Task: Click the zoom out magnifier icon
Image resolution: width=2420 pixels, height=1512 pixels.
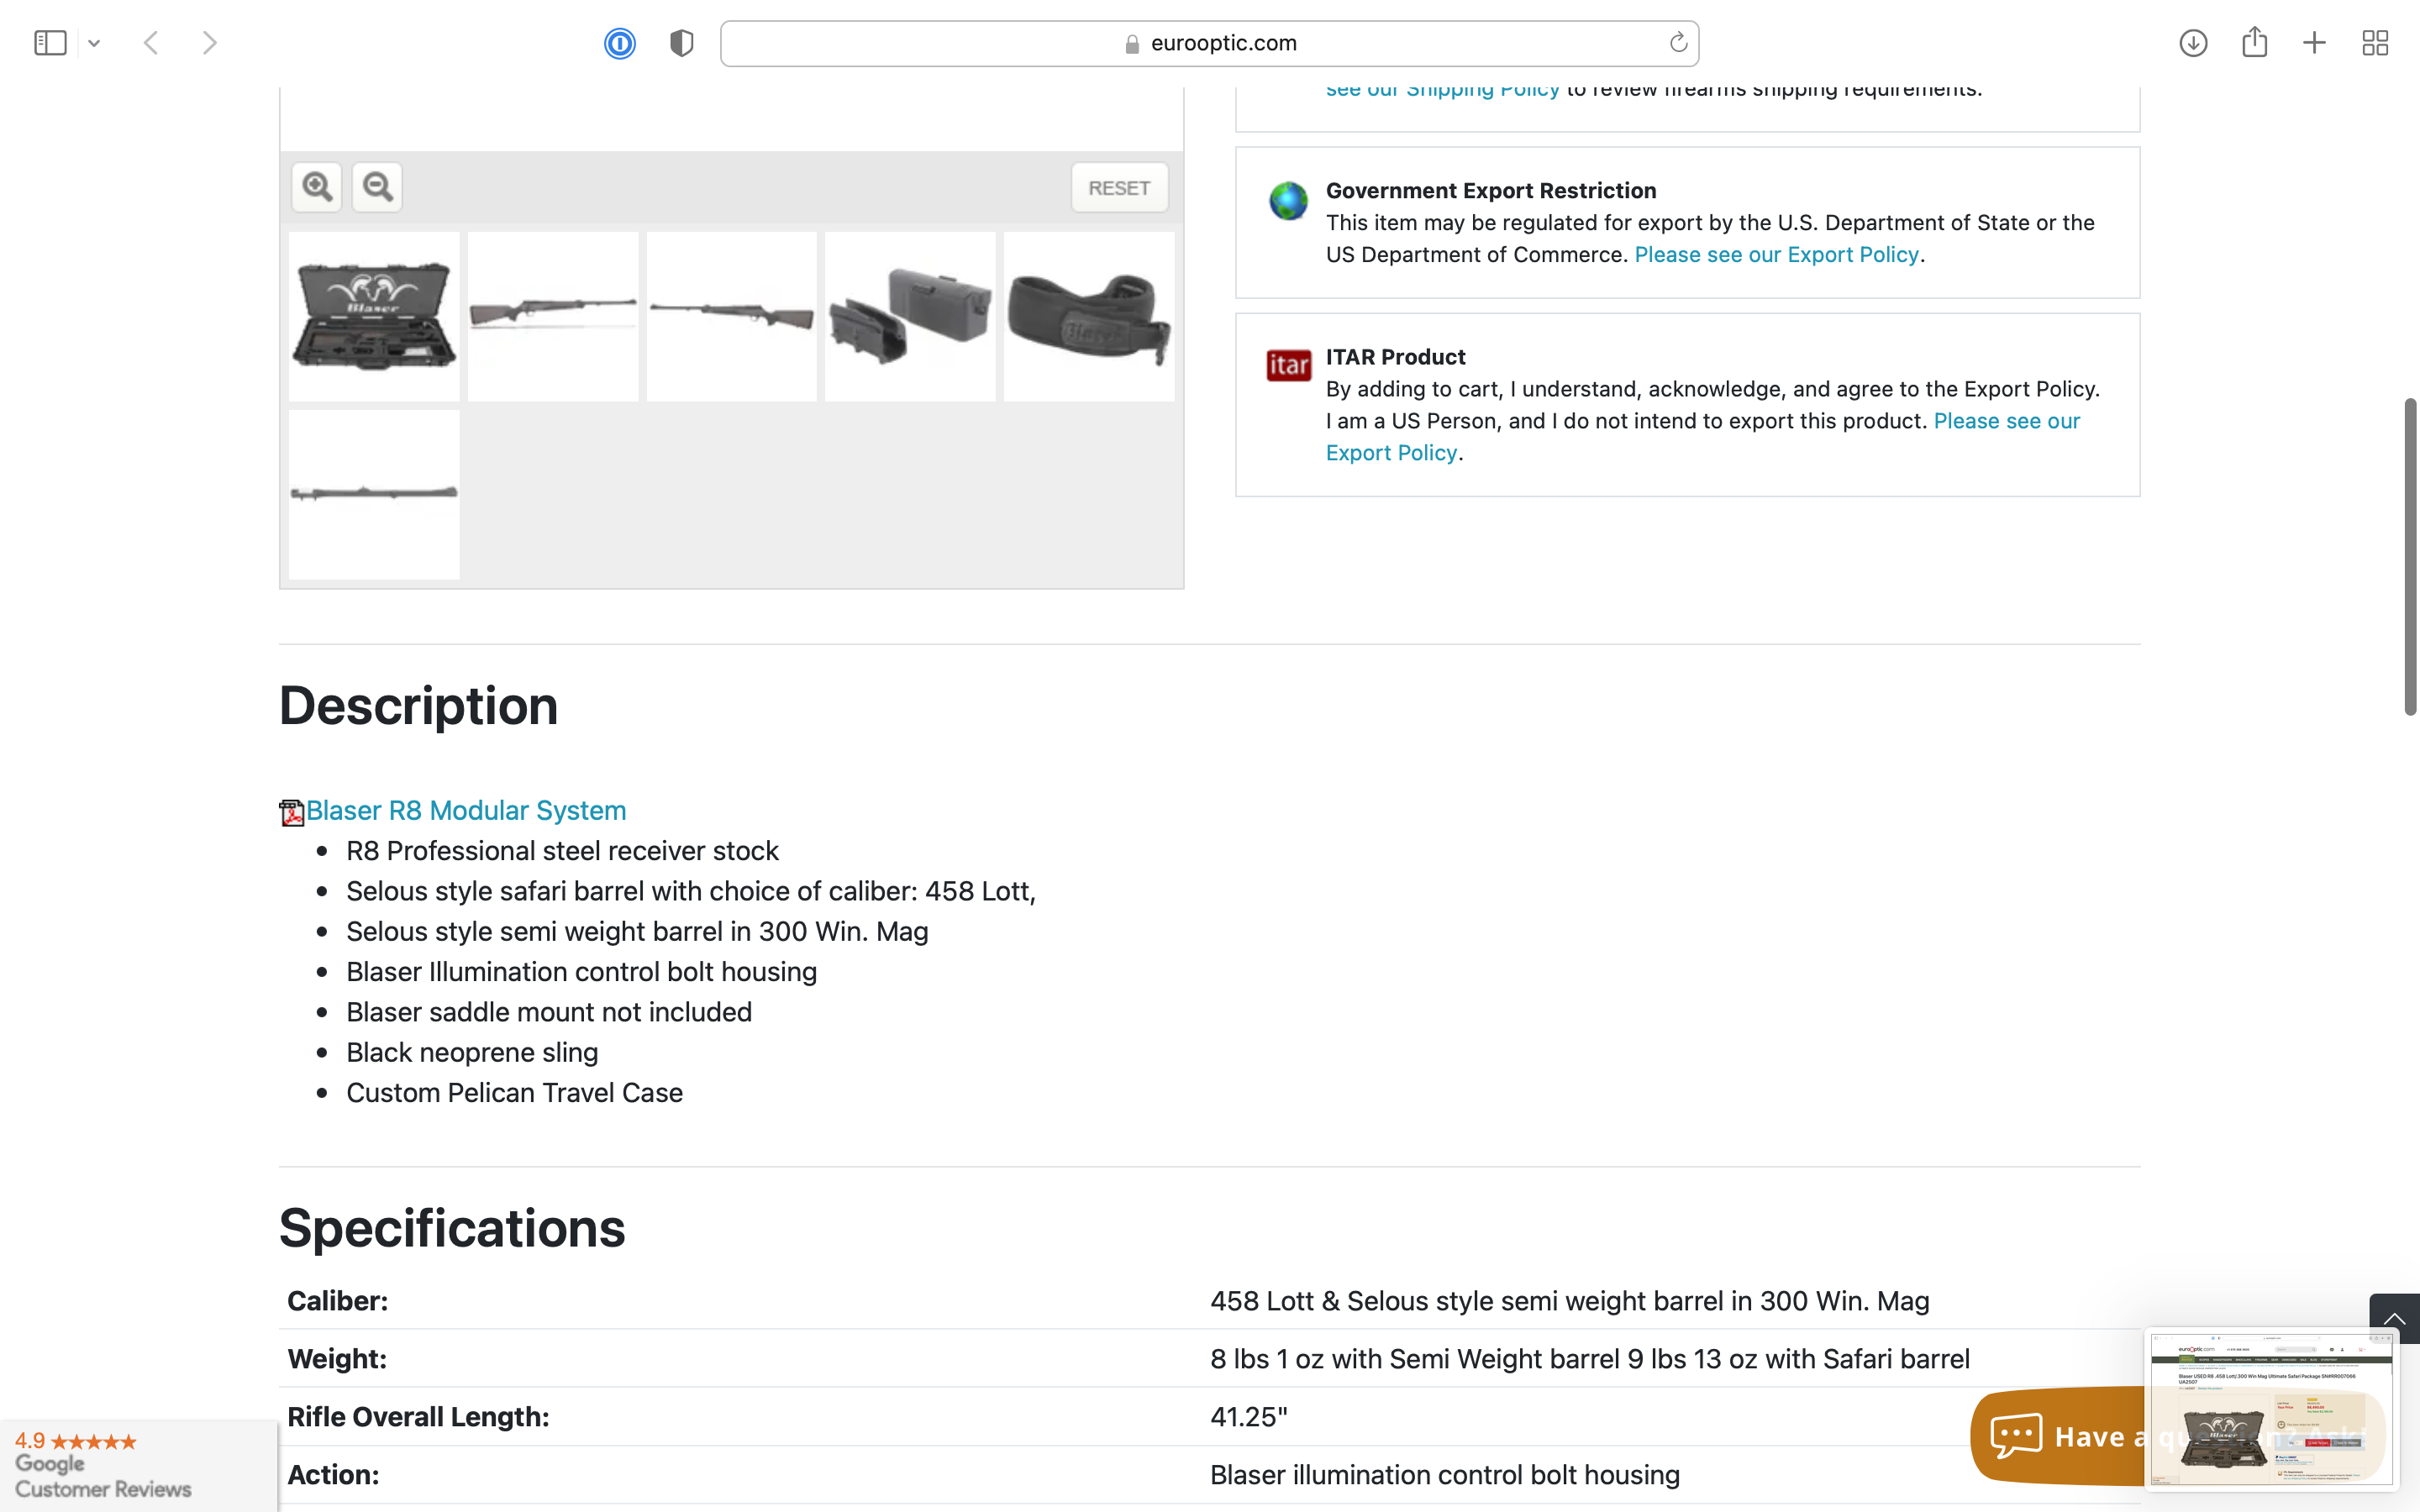Action: point(377,187)
